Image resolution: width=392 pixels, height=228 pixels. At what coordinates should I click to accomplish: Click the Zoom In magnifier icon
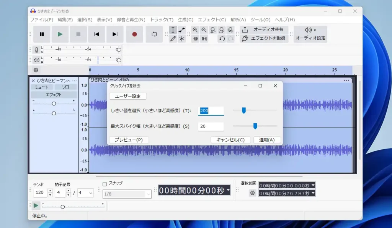pos(195,30)
